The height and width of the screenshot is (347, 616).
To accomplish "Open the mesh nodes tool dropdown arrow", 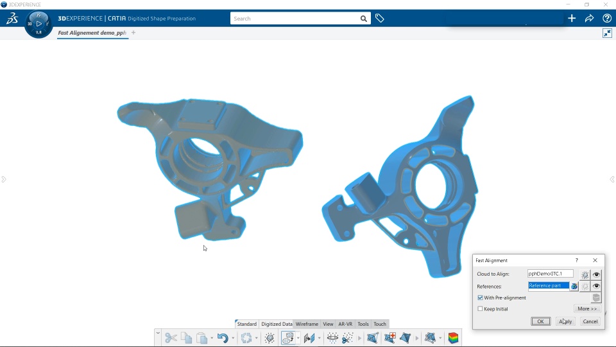I will point(440,338).
